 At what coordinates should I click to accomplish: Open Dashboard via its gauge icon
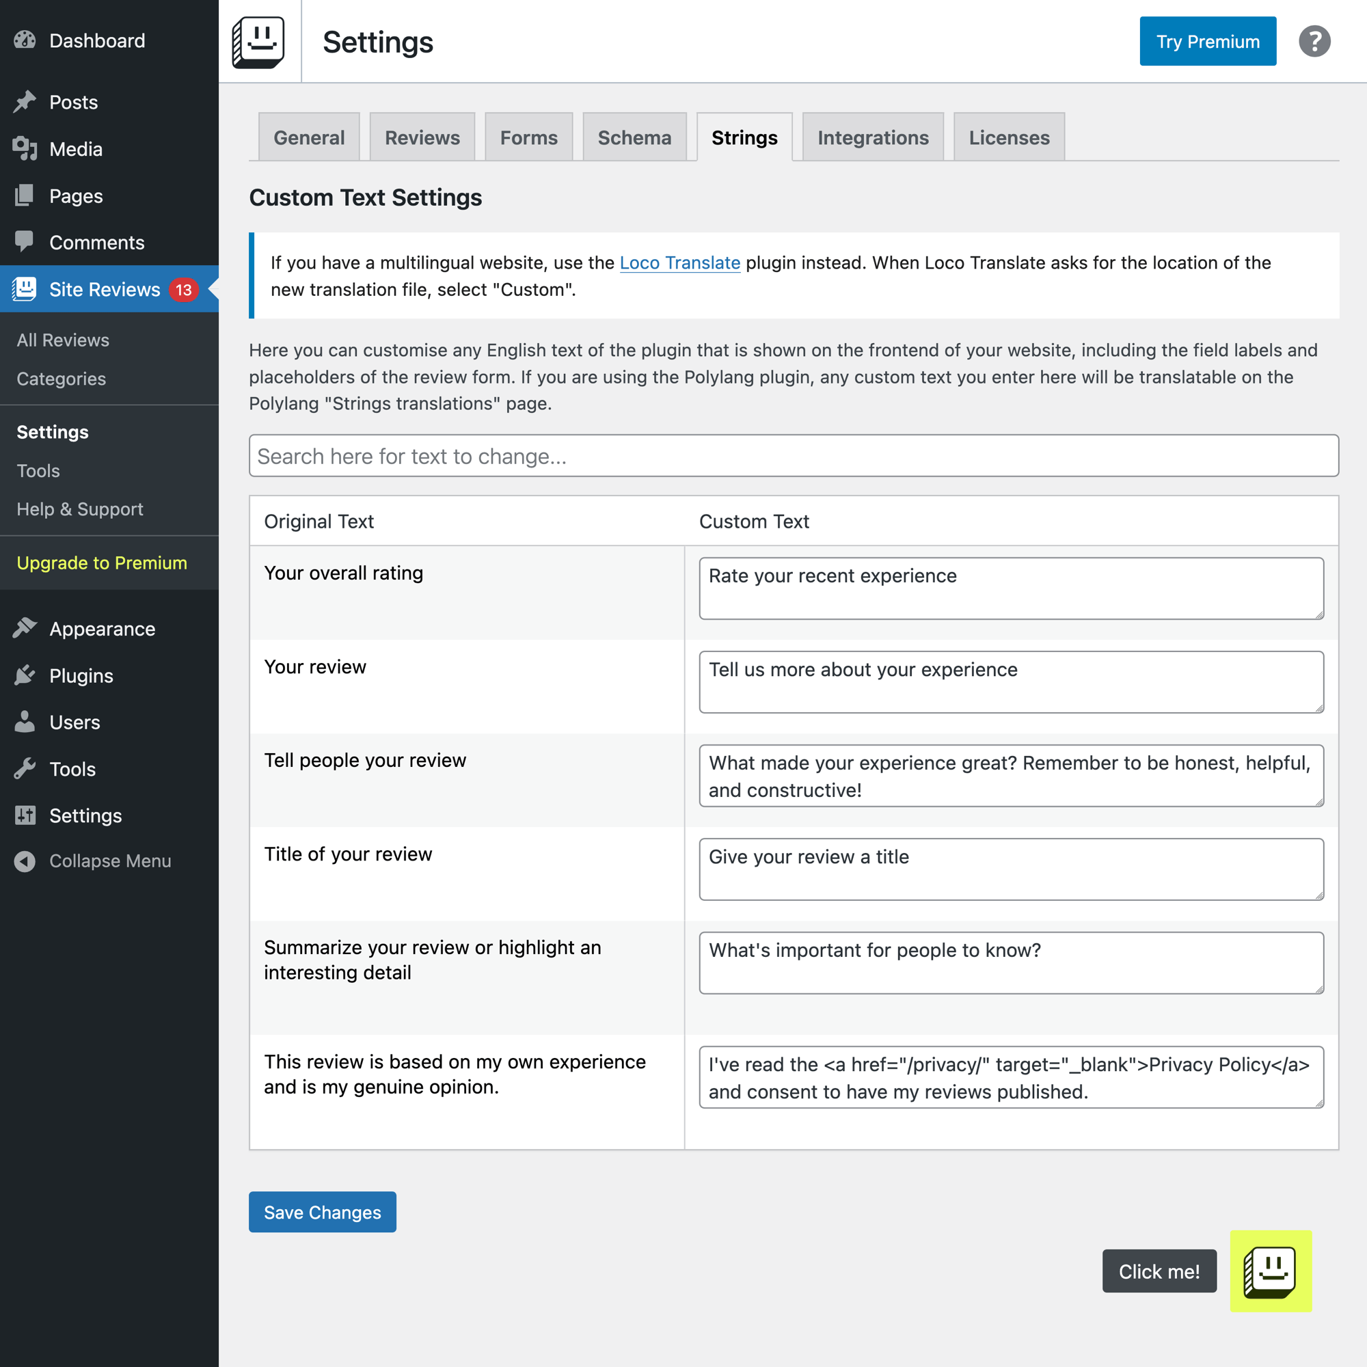click(25, 40)
